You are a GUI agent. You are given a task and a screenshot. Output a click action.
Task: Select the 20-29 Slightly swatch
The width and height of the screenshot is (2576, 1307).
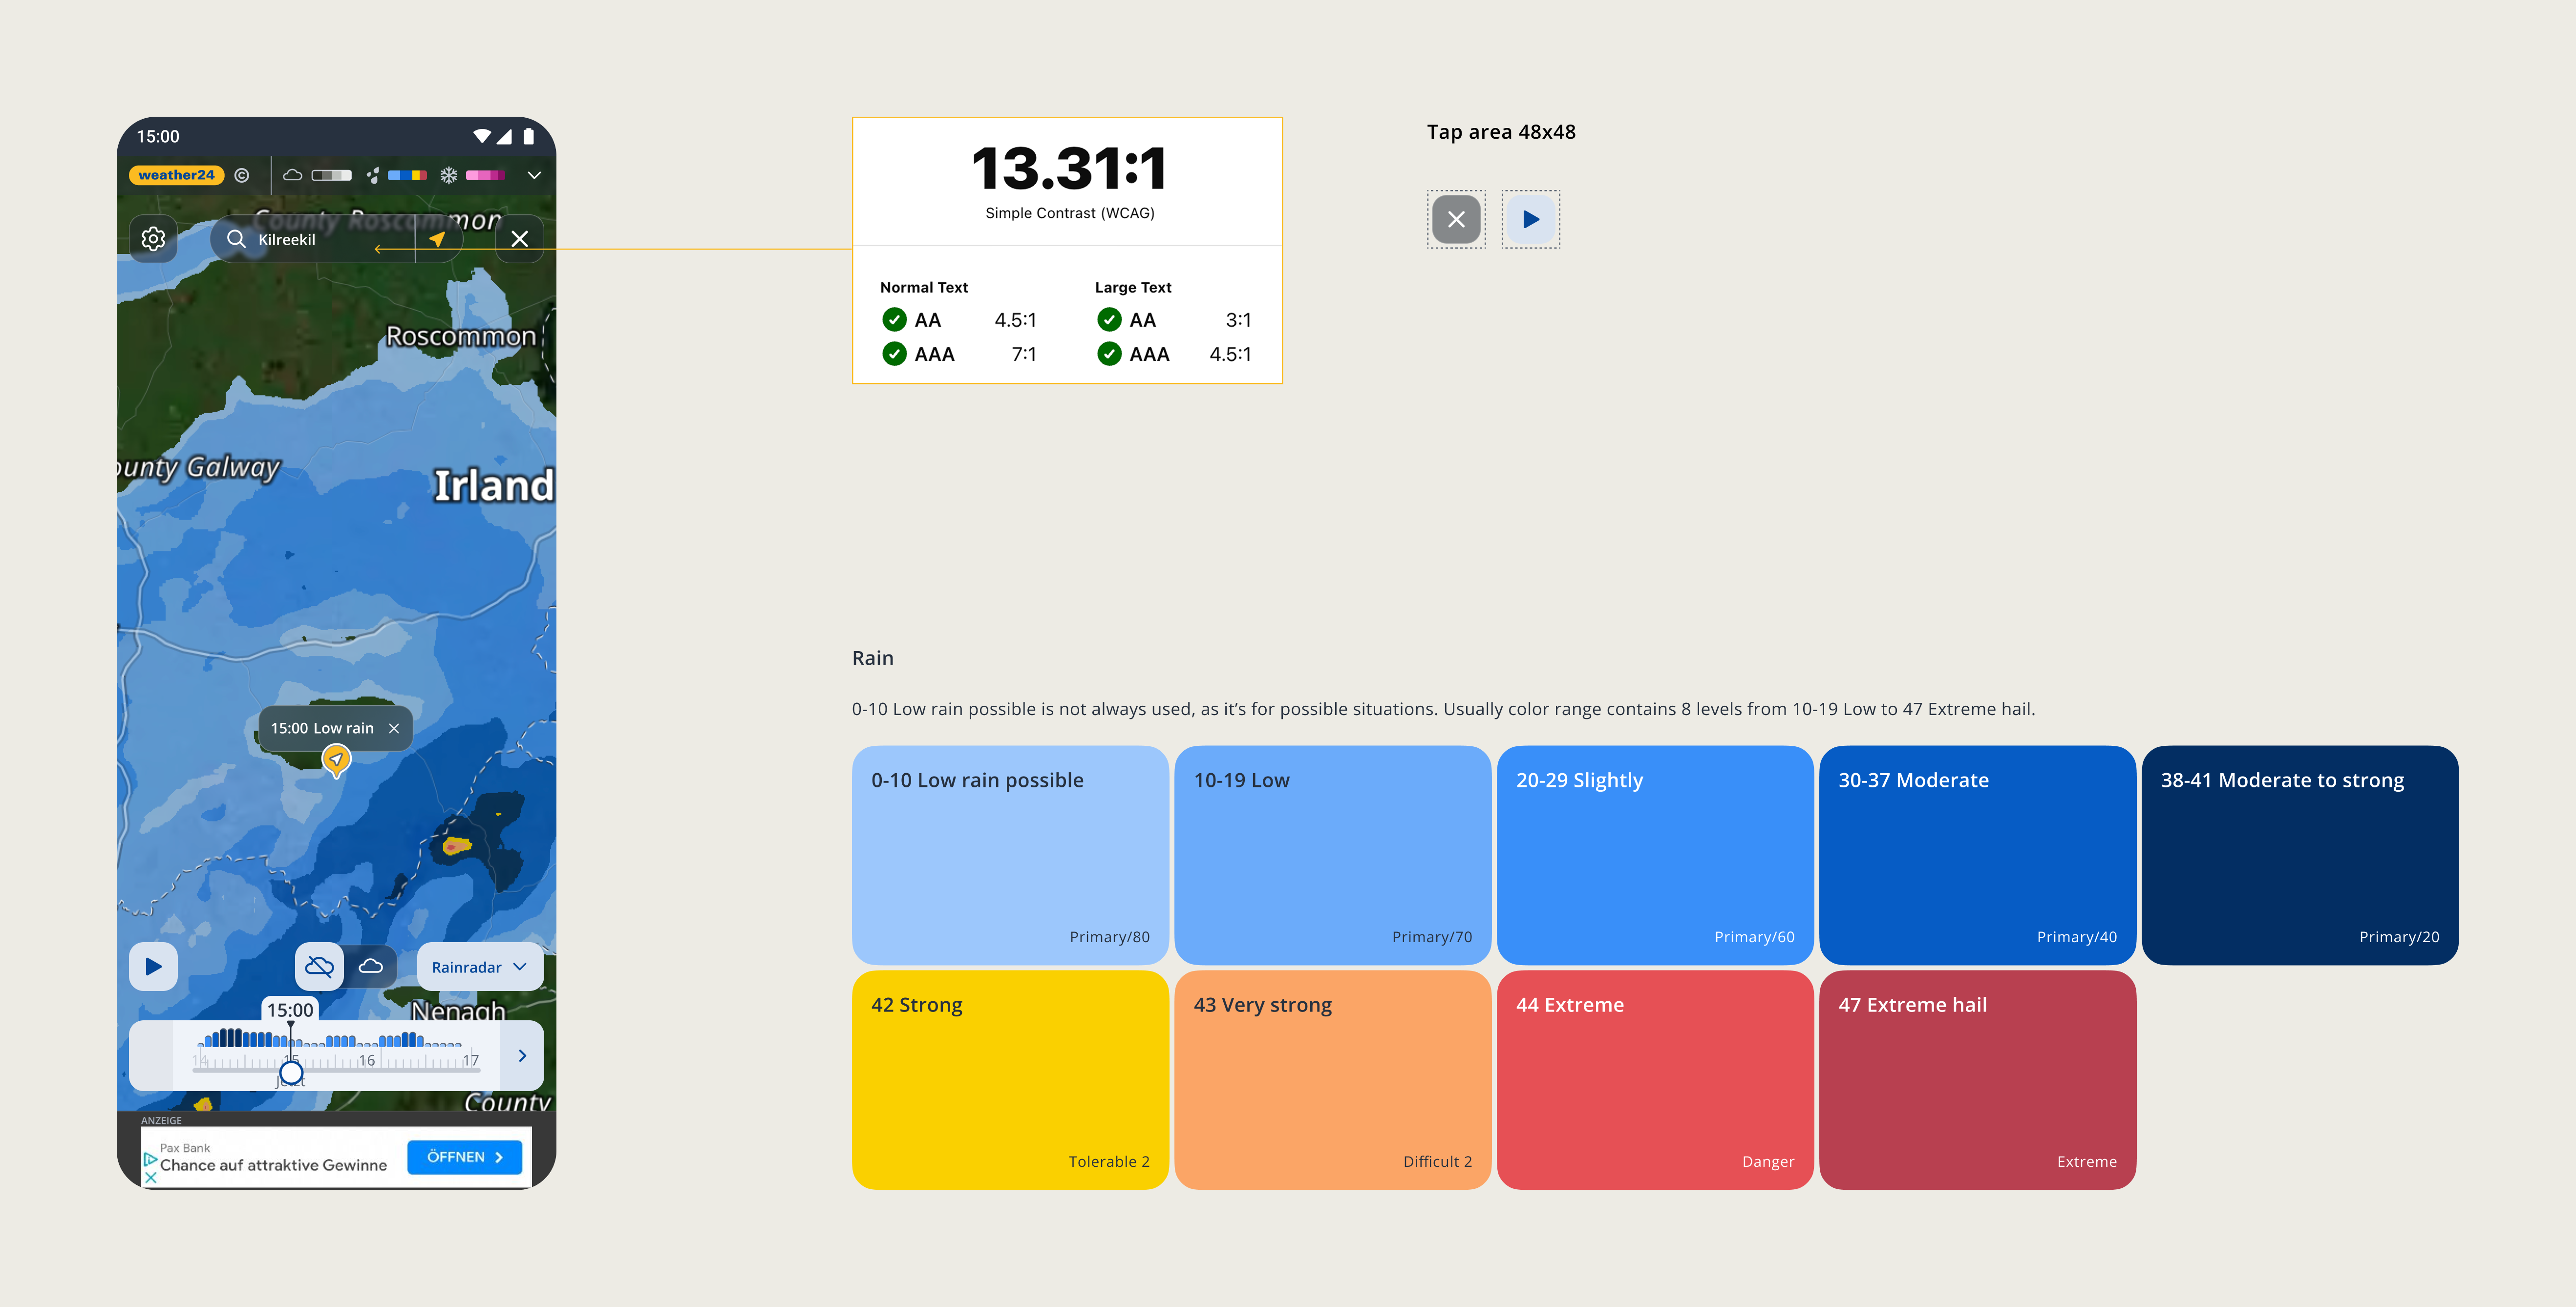(1655, 855)
